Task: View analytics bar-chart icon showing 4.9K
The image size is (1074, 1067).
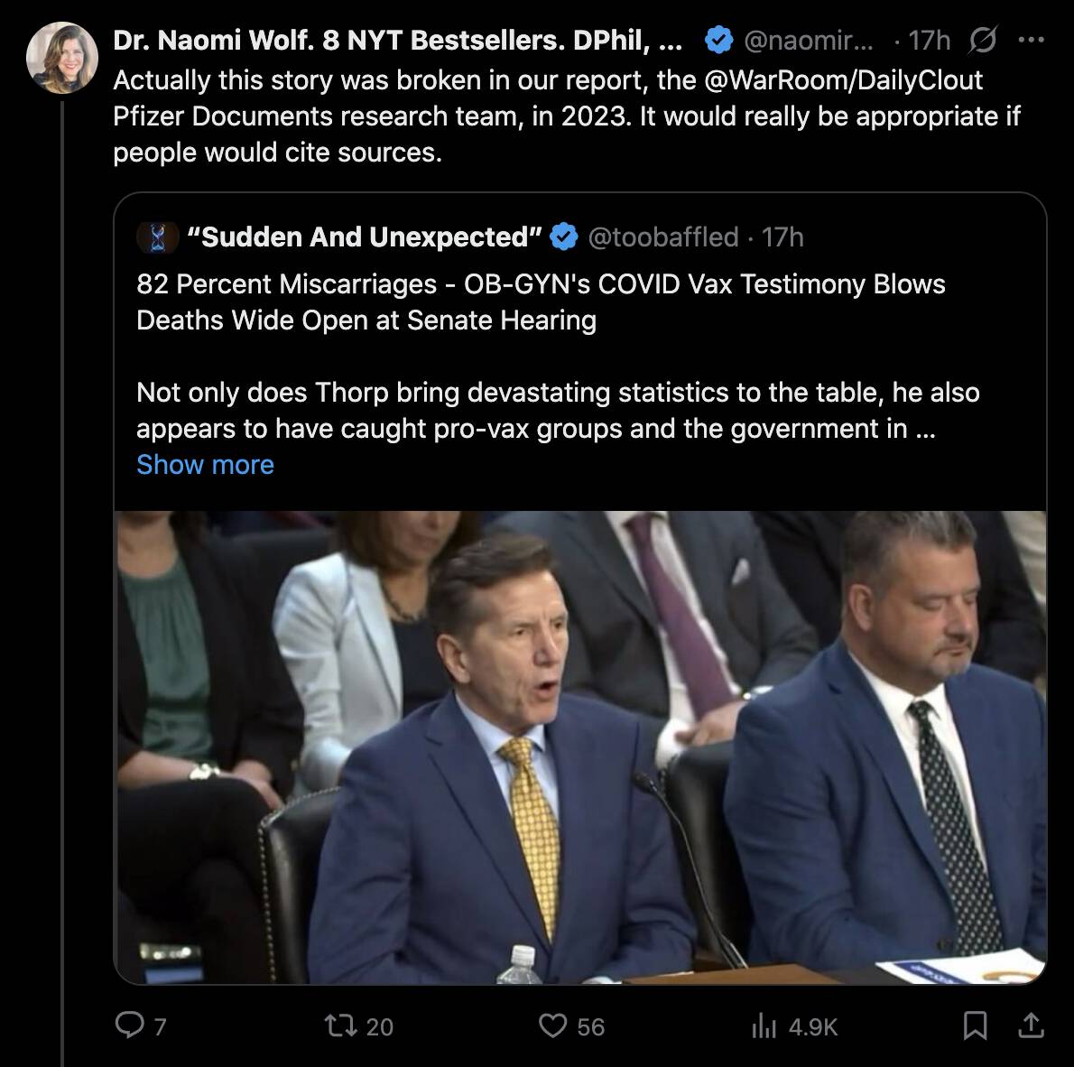Action: coord(764,1025)
